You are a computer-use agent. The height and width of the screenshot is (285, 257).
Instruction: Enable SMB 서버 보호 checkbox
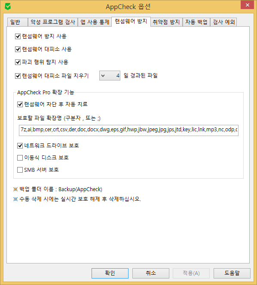click(x=20, y=170)
